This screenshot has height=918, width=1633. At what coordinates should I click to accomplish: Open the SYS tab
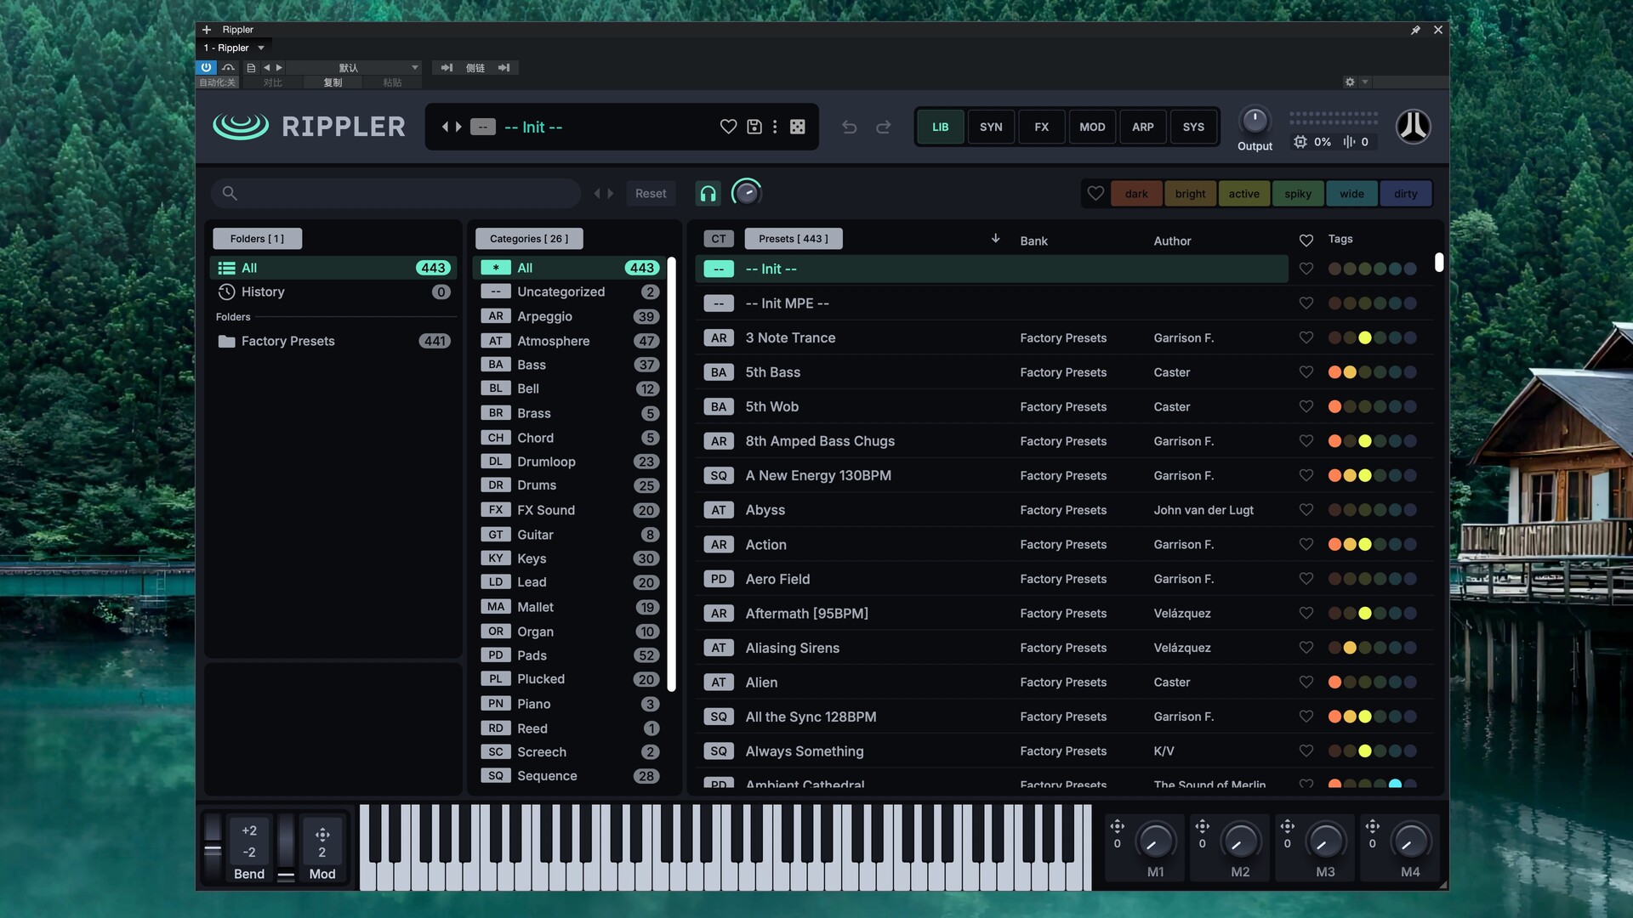(1193, 127)
